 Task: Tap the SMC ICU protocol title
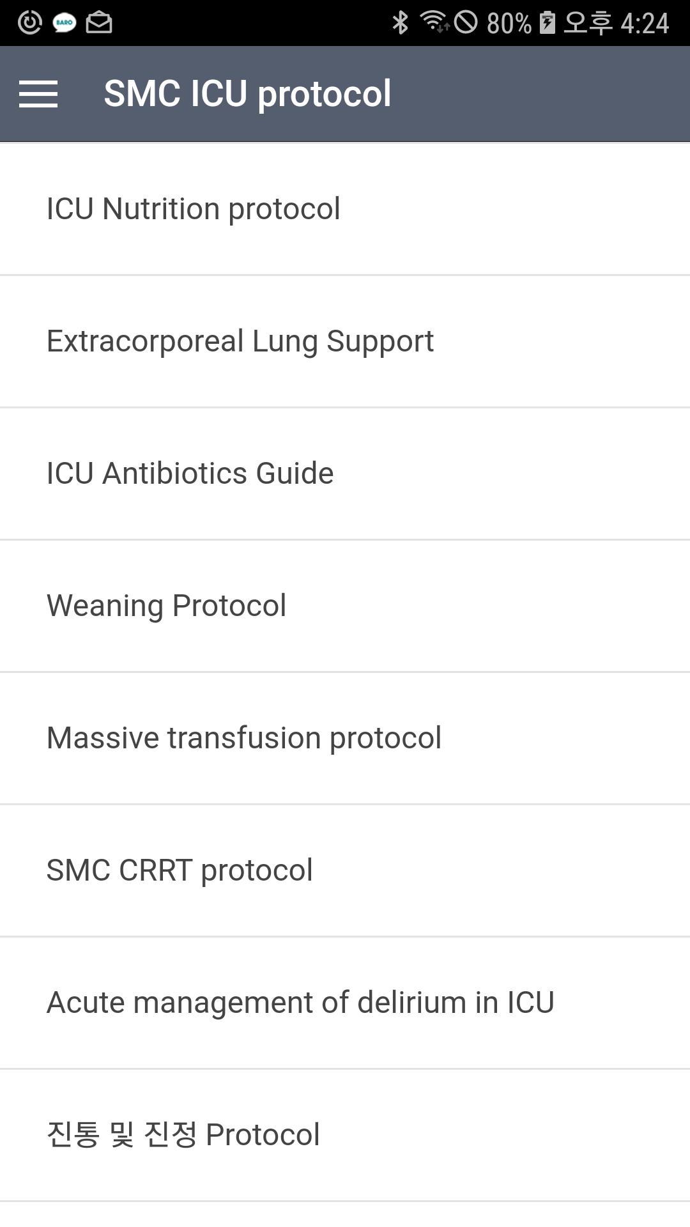(247, 94)
